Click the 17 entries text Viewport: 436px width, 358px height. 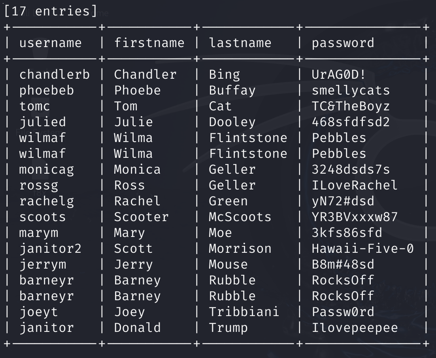pyautogui.click(x=51, y=11)
